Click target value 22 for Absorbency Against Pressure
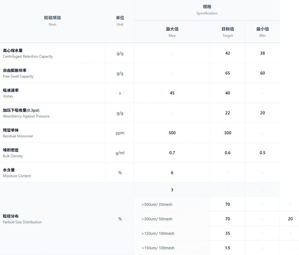 click(228, 113)
